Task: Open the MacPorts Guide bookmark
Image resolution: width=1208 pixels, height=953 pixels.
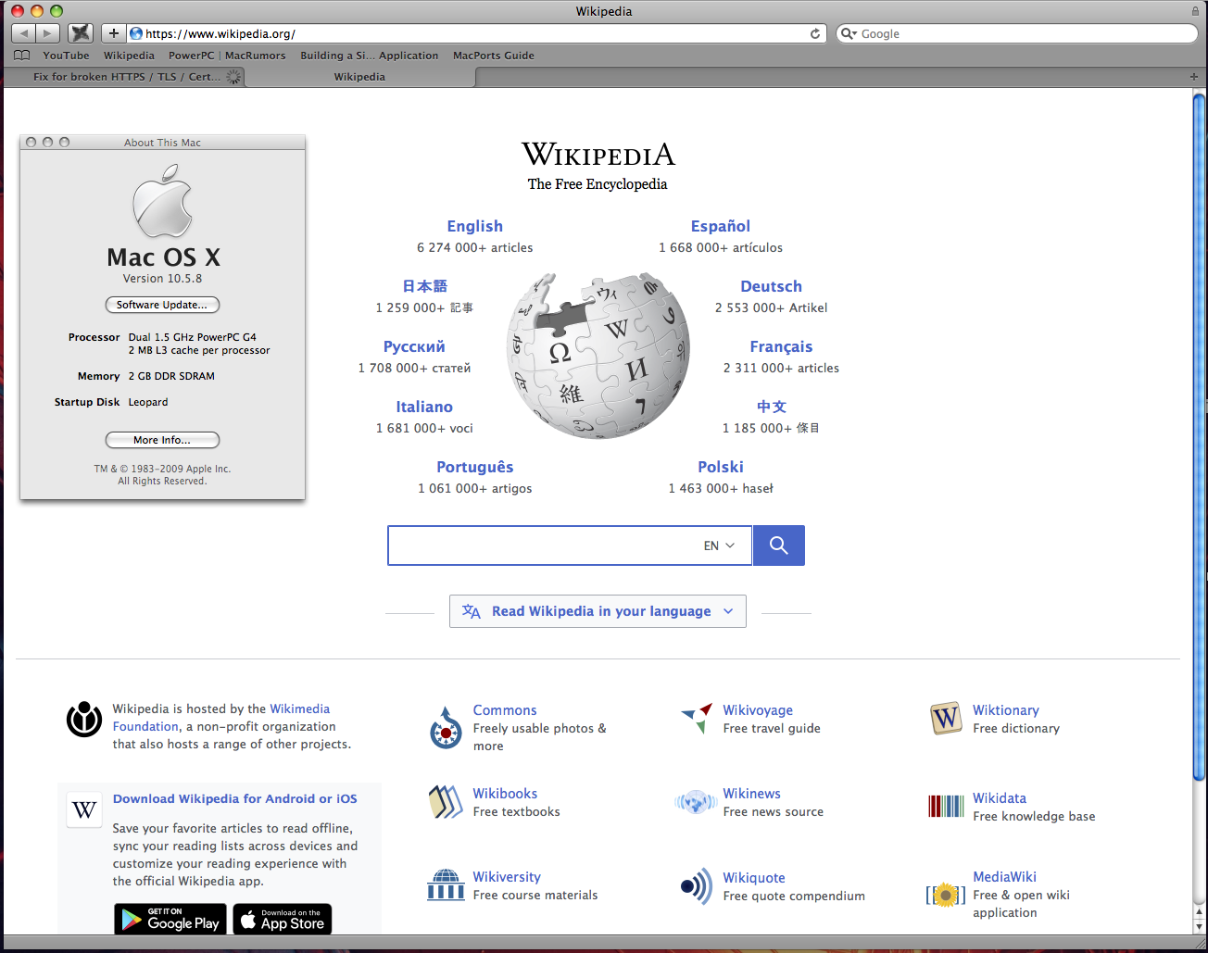Action: click(x=494, y=56)
